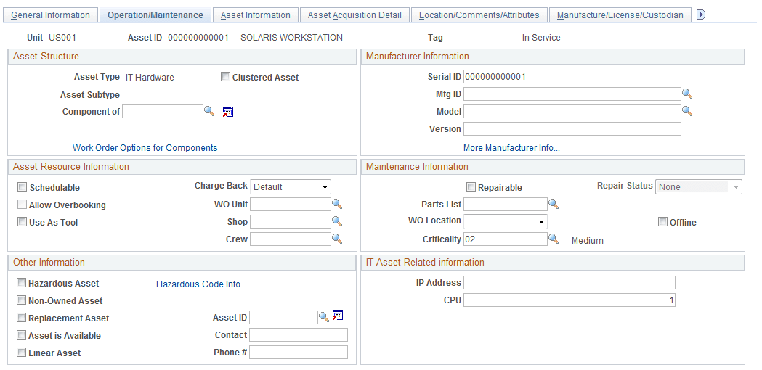Click IT Hardware asset type value
This screenshot has width=762, height=370.
point(150,77)
